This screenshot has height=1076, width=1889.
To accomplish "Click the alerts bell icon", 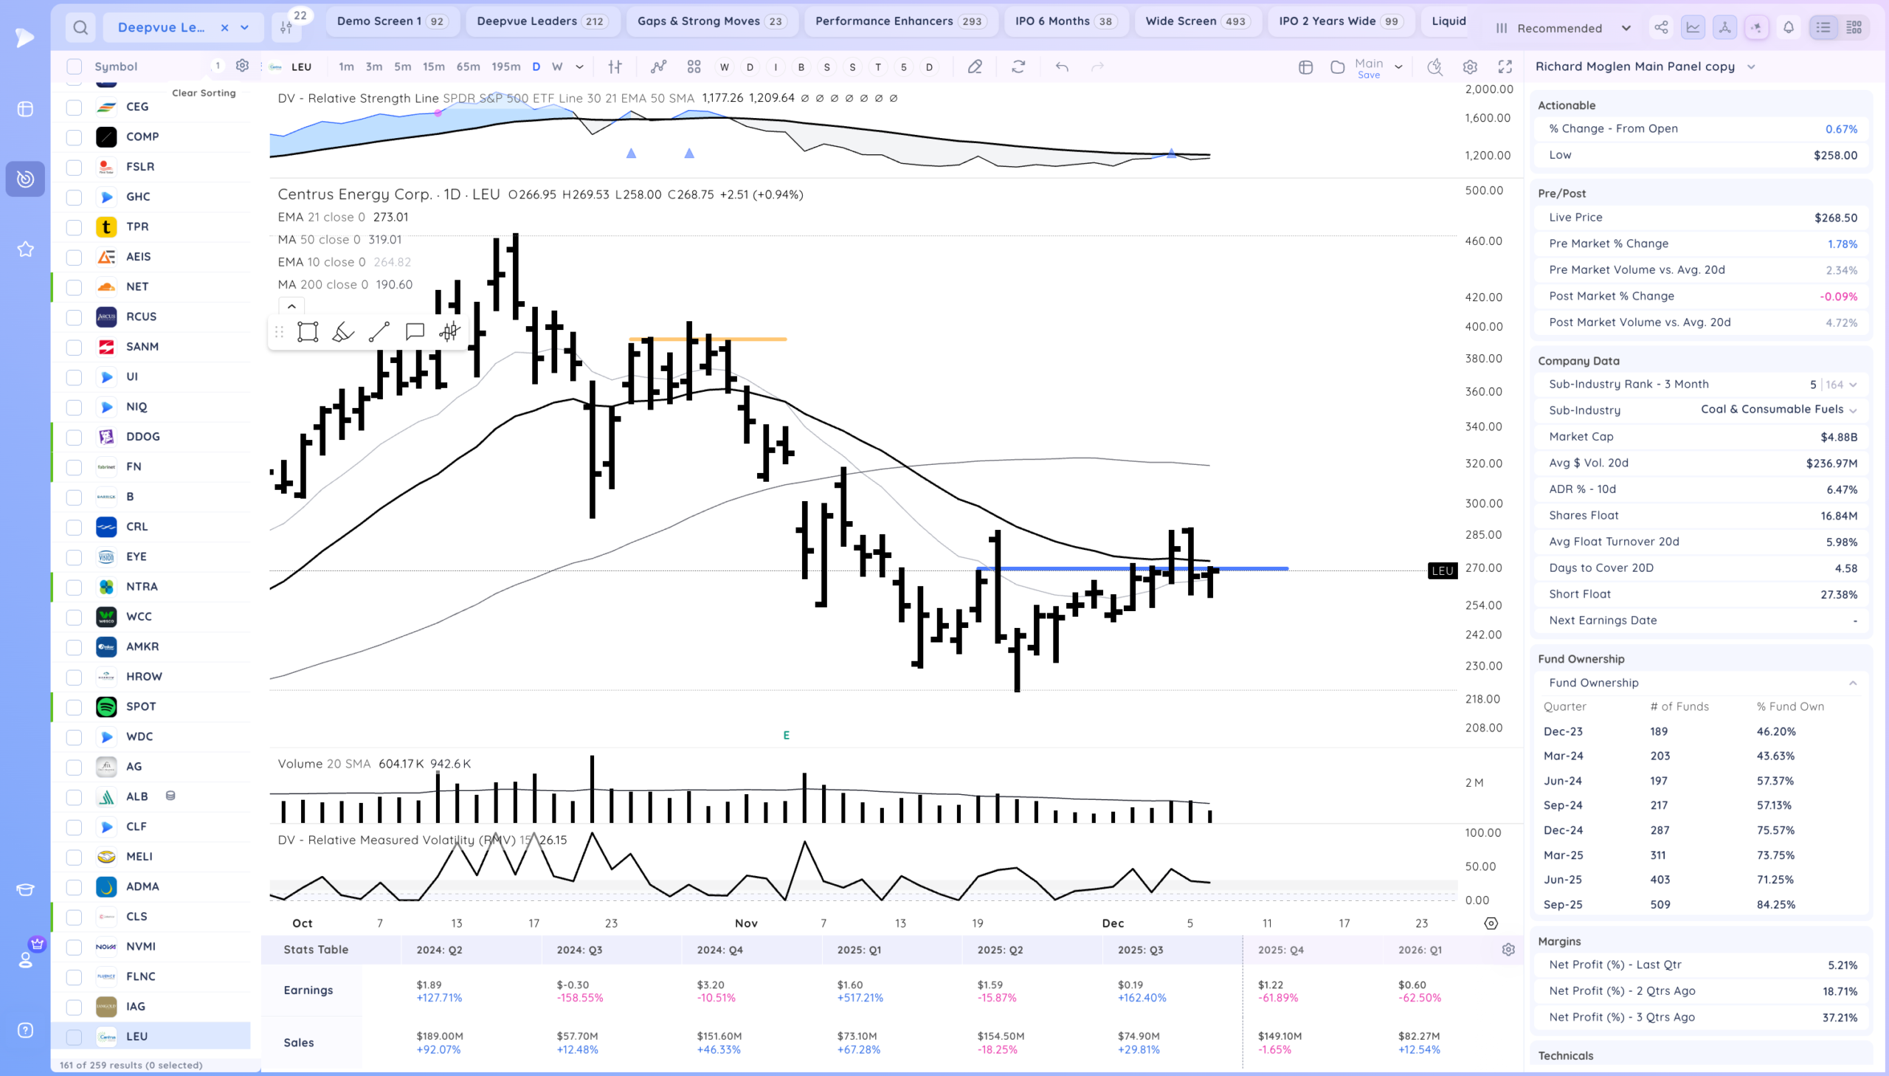I will click(1789, 28).
